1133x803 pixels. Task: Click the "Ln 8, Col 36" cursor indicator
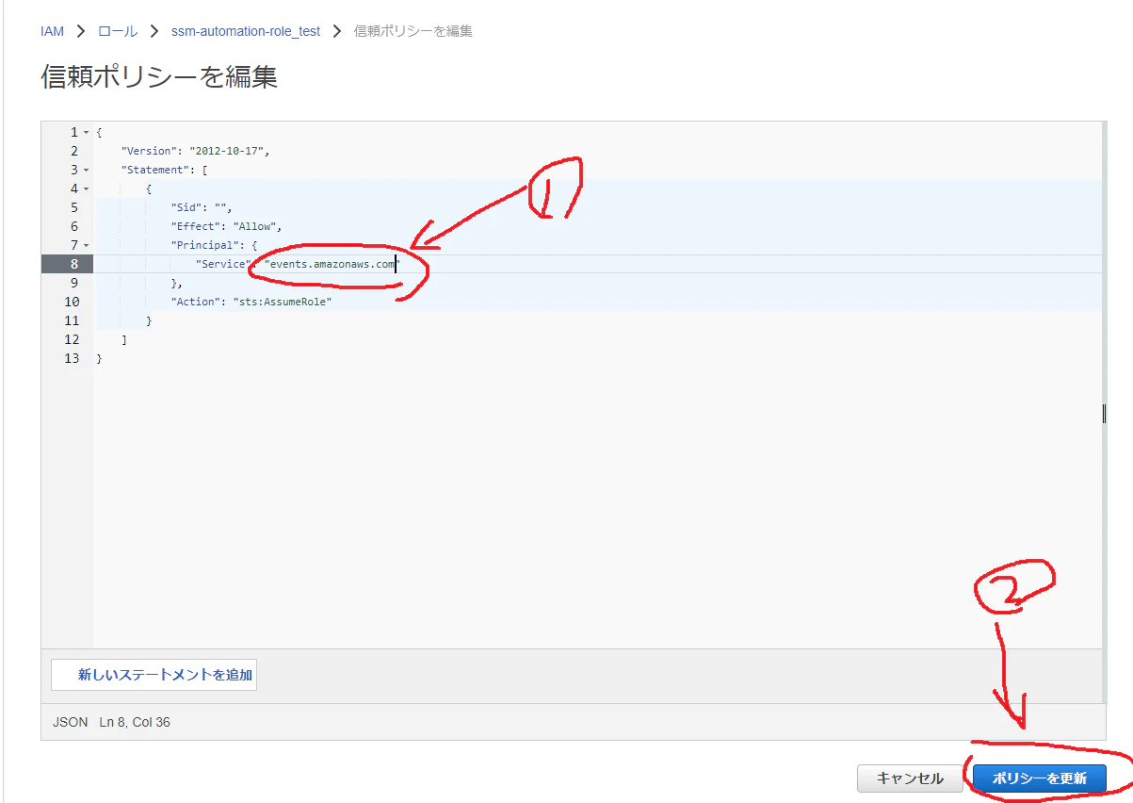(135, 722)
